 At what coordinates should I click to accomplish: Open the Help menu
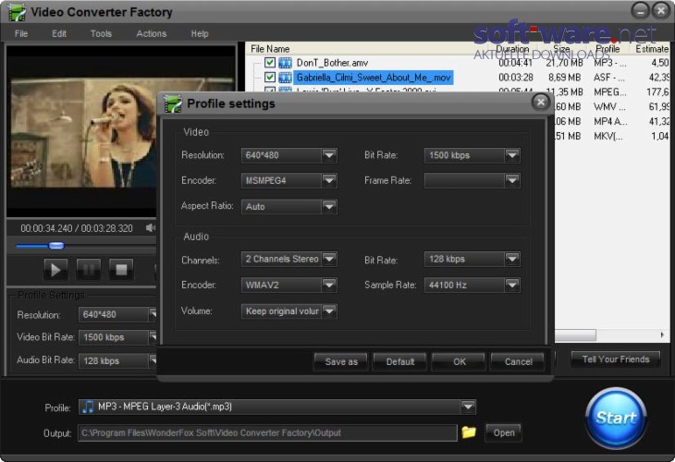click(x=200, y=33)
